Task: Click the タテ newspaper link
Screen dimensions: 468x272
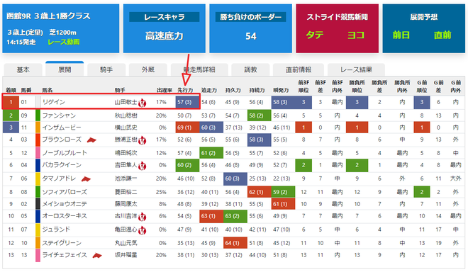Action: coord(315,35)
